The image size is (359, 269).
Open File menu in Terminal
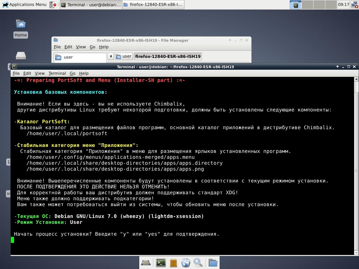(16, 73)
